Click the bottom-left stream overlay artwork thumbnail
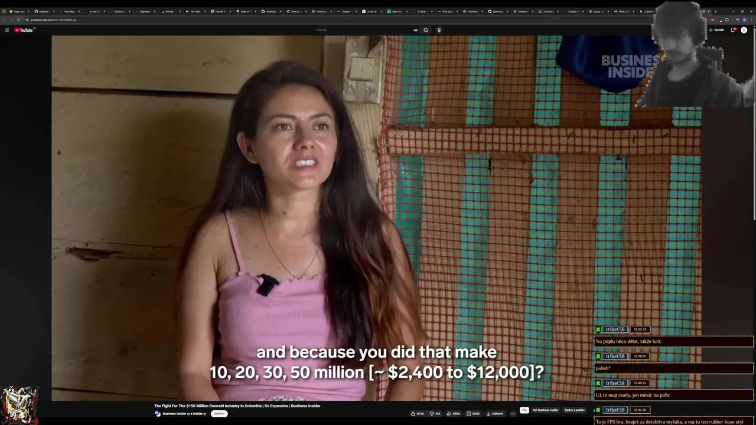 [19, 405]
